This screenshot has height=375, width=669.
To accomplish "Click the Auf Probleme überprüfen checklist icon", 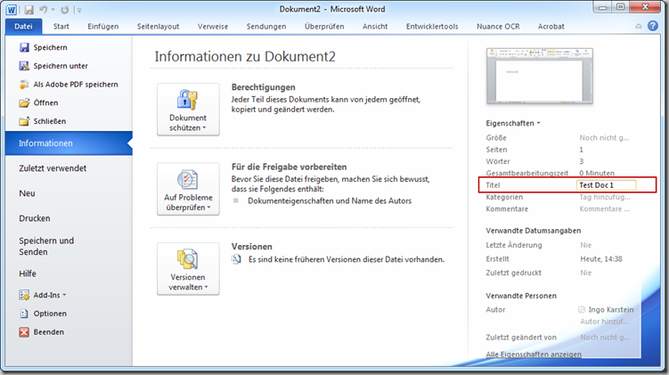I will coord(187,180).
